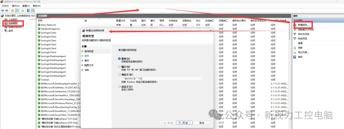Expand the 监视 tree node
The height and width of the screenshot is (129, 344).
3,31
